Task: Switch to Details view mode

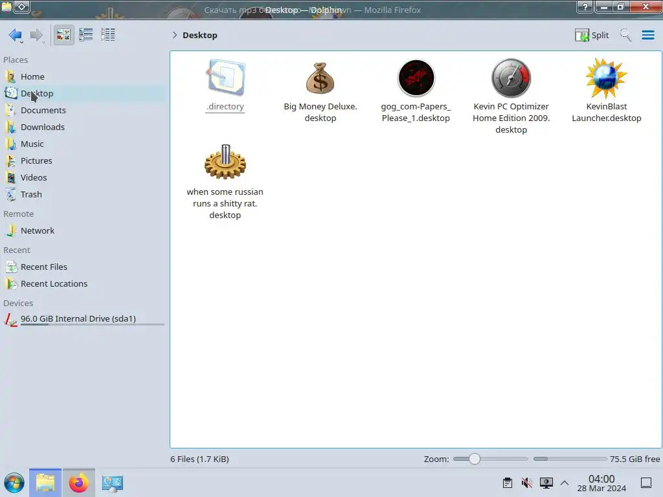Action: coord(108,35)
